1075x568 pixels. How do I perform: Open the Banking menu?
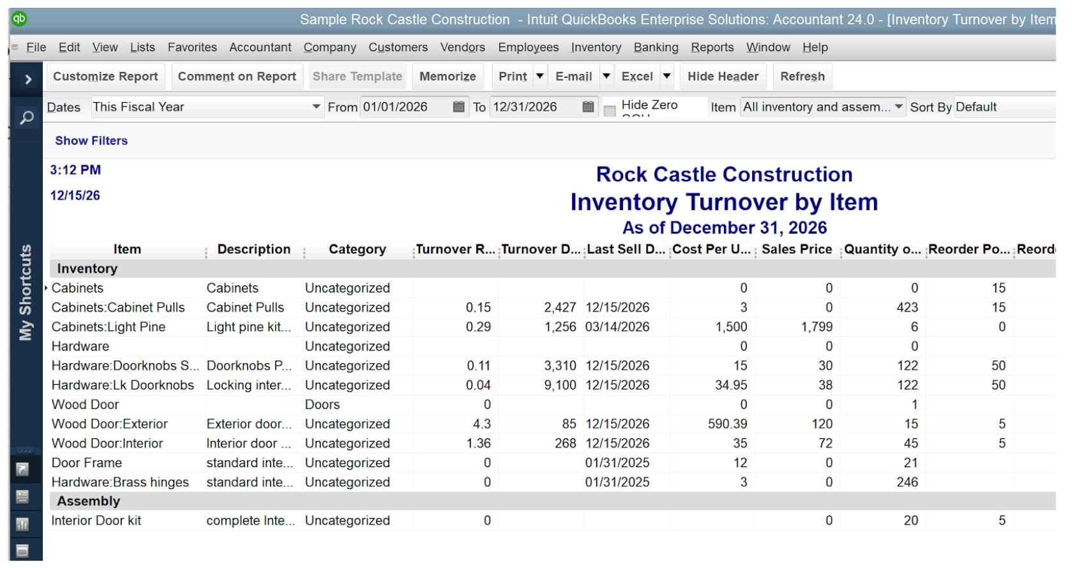(x=656, y=47)
